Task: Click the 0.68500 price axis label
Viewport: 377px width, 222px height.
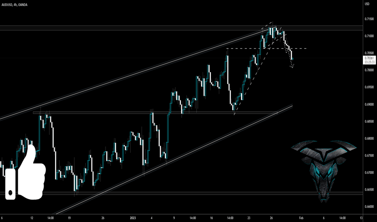Action: pos(369,121)
